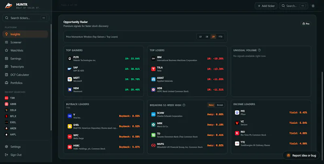324x164 pixels.
Task: Click the Breaking 52-Week High help icon
Action: 184,105
